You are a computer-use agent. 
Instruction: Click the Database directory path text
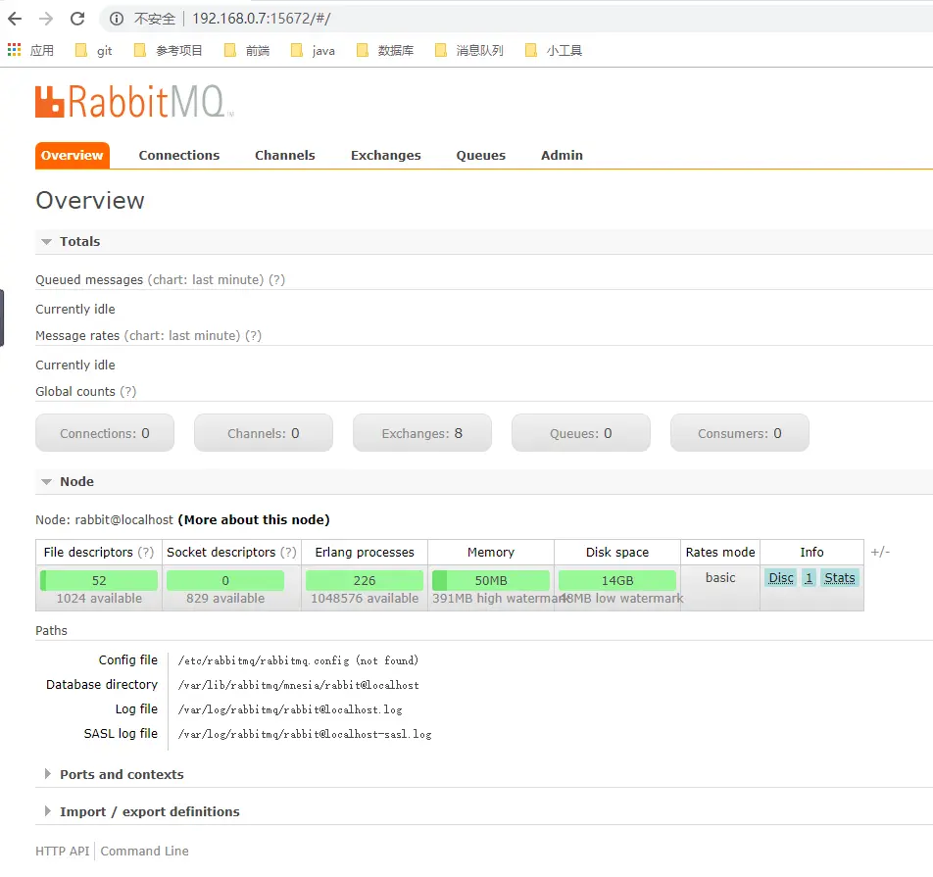298,685
